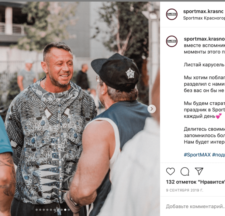View the 132 отметок "Нравится" likes list
The width and height of the screenshot is (225, 216).
tap(196, 182)
